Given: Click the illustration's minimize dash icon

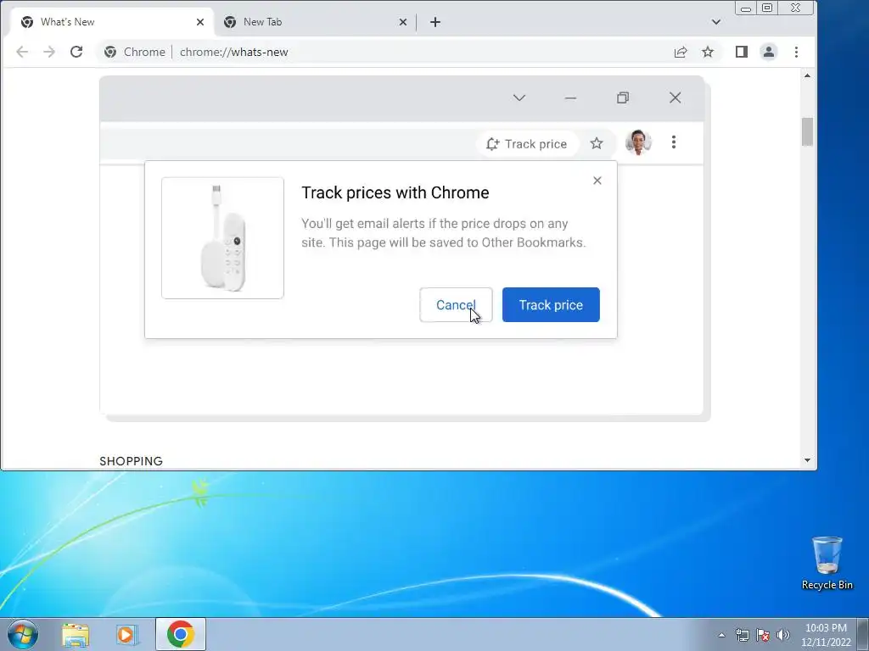Looking at the screenshot, I should tap(571, 98).
